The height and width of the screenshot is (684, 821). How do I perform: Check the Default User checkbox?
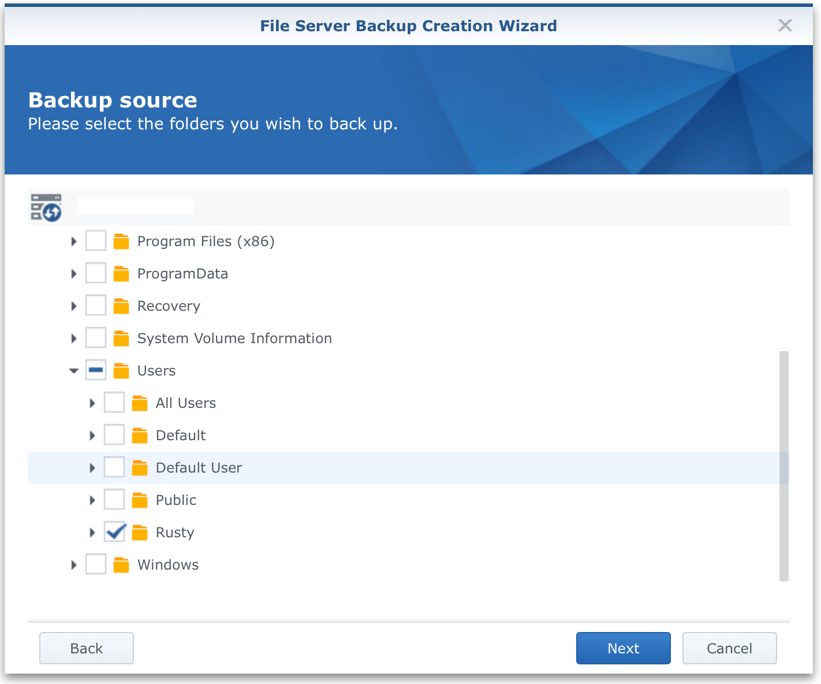pyautogui.click(x=114, y=467)
